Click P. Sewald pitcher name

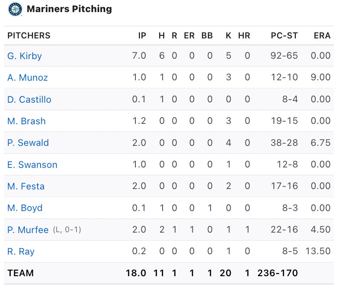pos(28,143)
